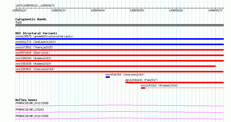Open nsv3394340 (Audano2019) label
Screen dimensions: 231x122
(x=33, y=58)
